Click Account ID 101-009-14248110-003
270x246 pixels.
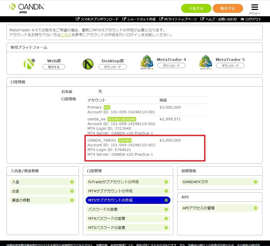point(121,145)
